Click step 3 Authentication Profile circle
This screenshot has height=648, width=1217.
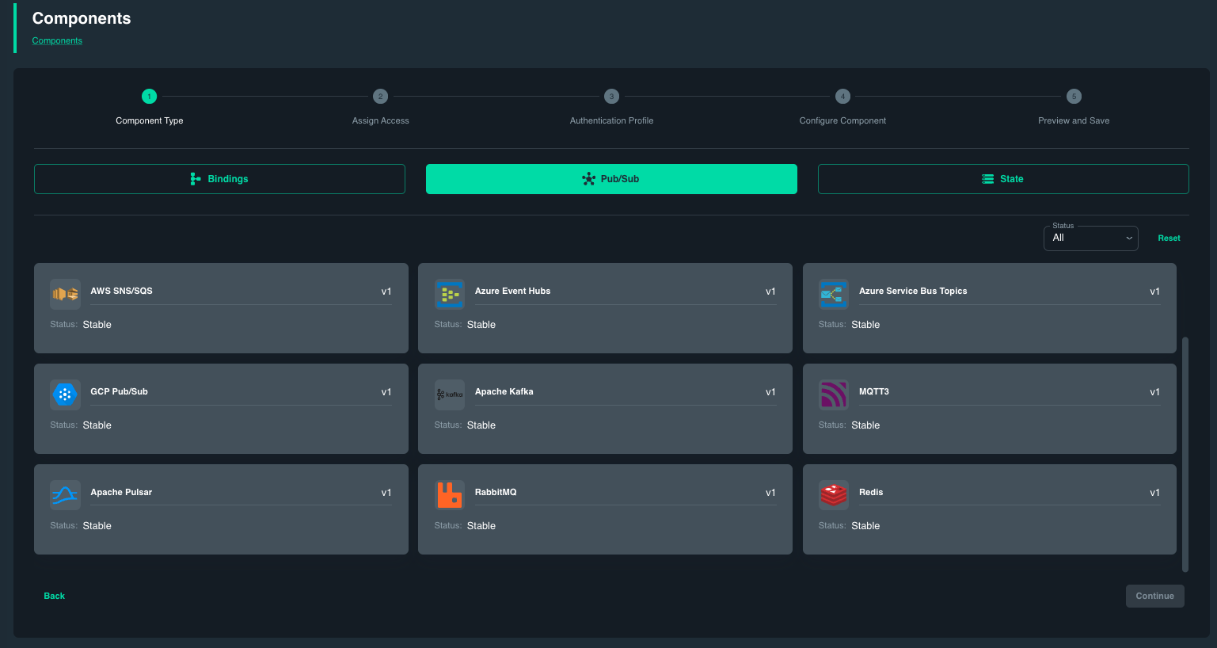(611, 97)
